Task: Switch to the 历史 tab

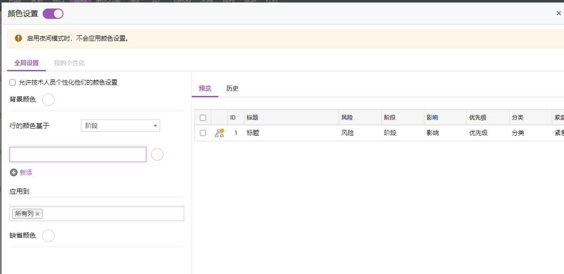Action: point(233,89)
